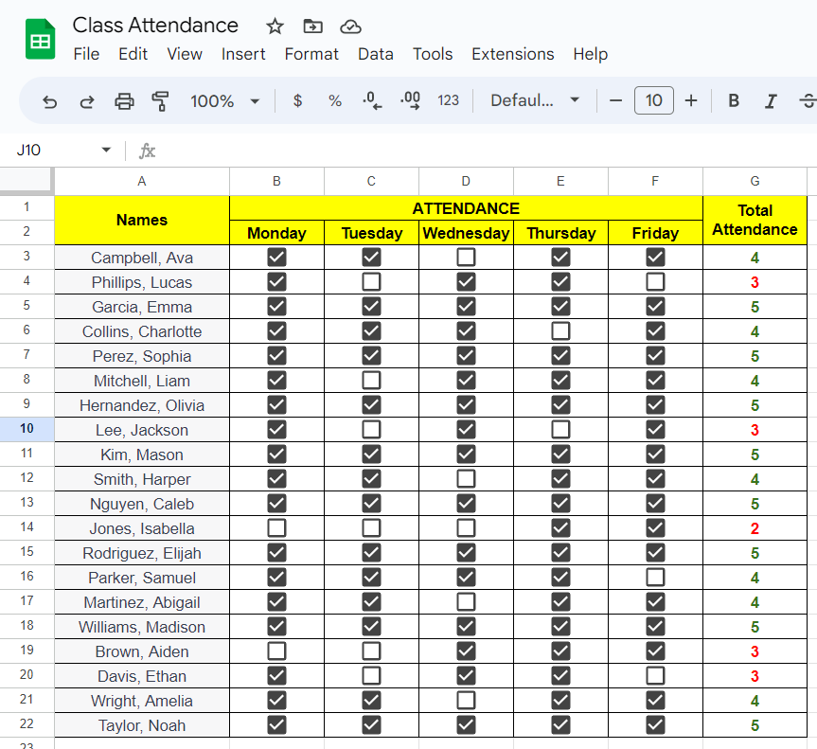Viewport: 817px width, 749px height.
Task: Check Jones, Isabella's Tuesday checkbox
Action: tap(371, 528)
